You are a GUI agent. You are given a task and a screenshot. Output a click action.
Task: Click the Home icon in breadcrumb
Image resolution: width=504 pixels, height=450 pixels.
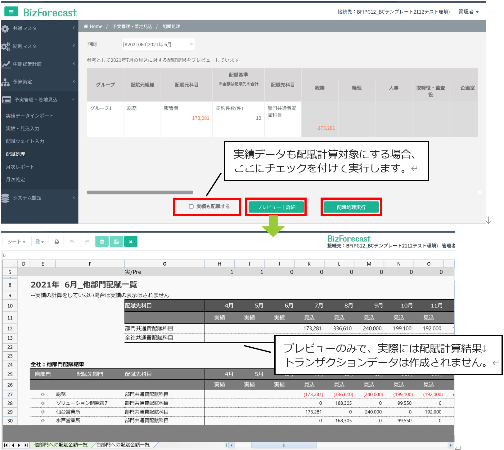coord(86,26)
